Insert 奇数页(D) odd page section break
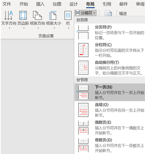145x154 pixels. pos(110,145)
